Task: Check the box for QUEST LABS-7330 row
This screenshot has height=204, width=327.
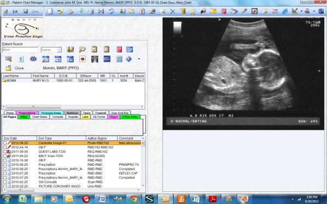Action: click(5, 152)
